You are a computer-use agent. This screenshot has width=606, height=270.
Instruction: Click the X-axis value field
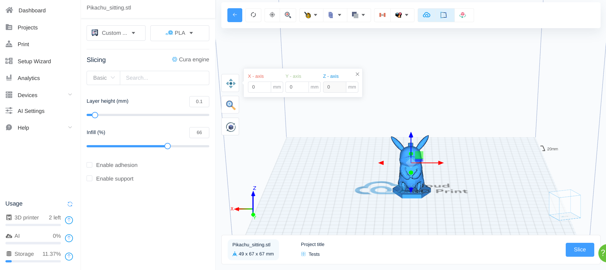coord(259,87)
